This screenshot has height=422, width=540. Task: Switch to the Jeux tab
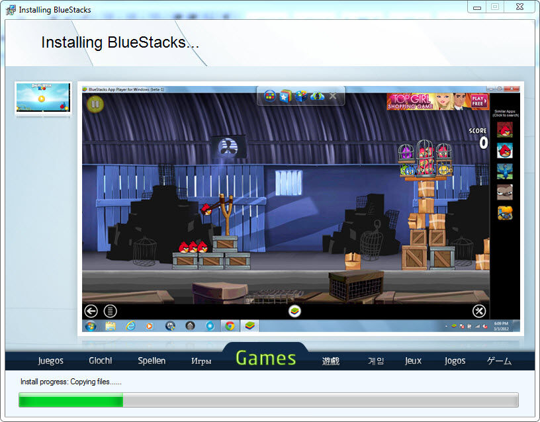(413, 360)
